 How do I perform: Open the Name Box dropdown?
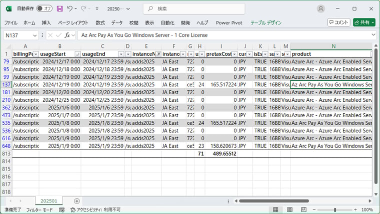pyautogui.click(x=35, y=35)
